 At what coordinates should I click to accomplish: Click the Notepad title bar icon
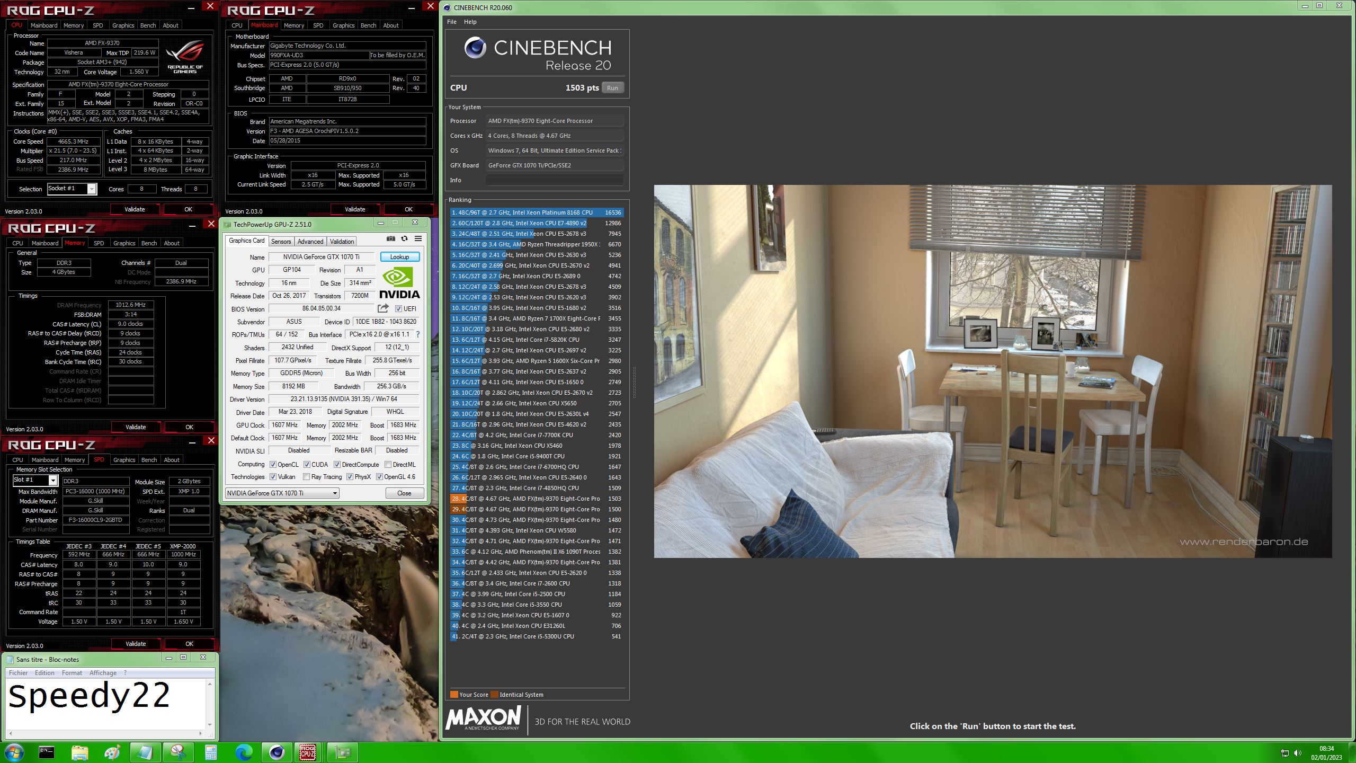click(x=10, y=659)
